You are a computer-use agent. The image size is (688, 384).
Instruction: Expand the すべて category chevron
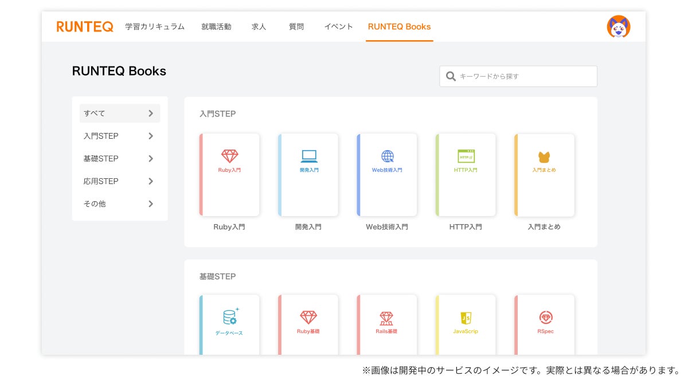(151, 113)
